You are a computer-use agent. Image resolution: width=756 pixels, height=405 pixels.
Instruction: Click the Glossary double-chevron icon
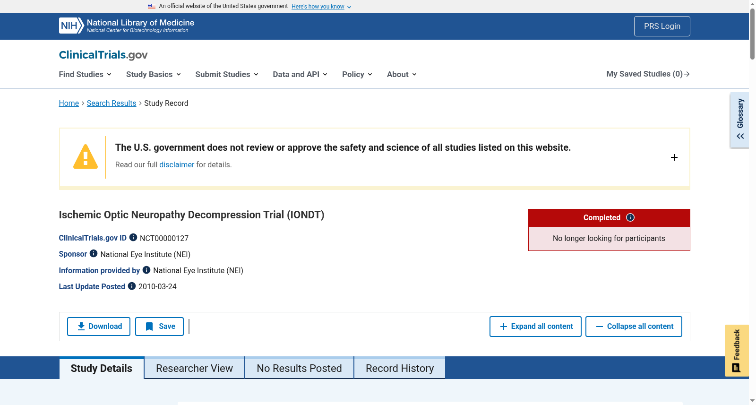click(x=740, y=136)
